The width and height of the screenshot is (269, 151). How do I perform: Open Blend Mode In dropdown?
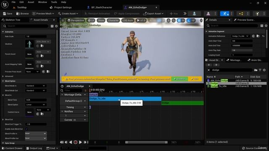tap(36, 86)
